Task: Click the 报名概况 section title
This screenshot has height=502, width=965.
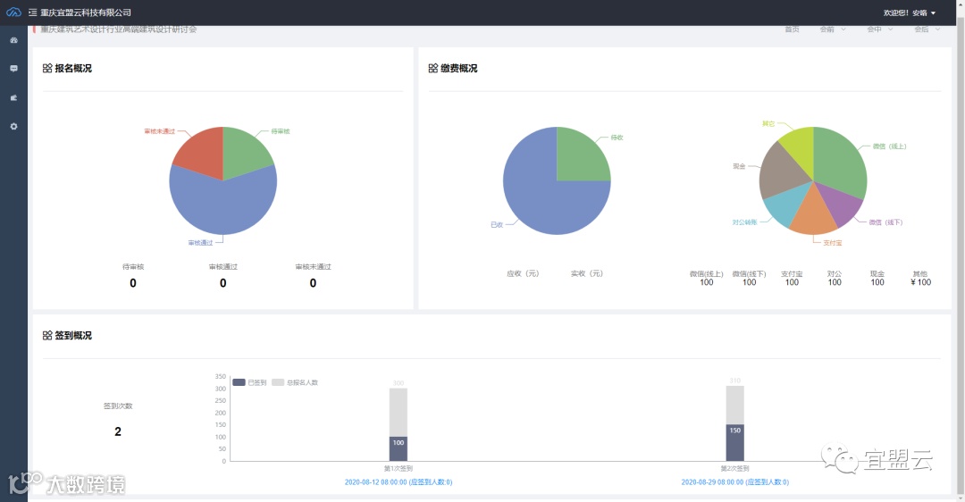Action: [73, 68]
